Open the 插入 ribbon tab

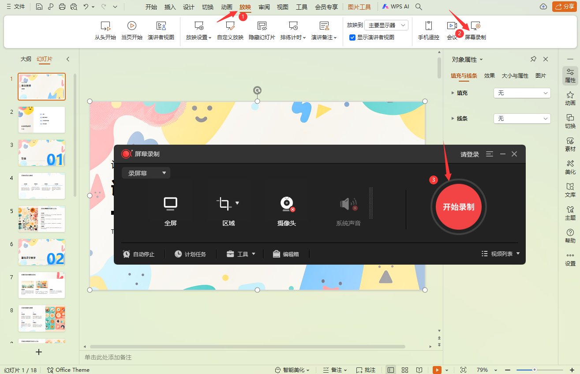click(170, 7)
